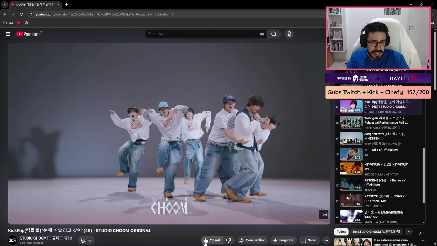
Task: Run search with the magnifying glass button
Action: coord(274,34)
